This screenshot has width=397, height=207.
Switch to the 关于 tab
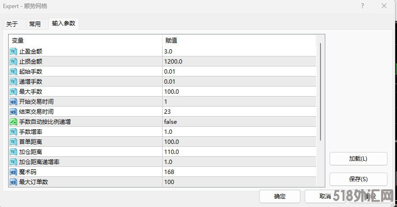[12, 24]
